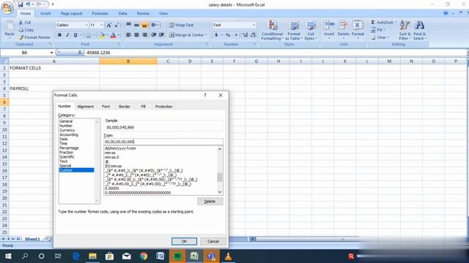Select the 0.00000 format code
Screen dimensions: 469x263
(x=112, y=188)
